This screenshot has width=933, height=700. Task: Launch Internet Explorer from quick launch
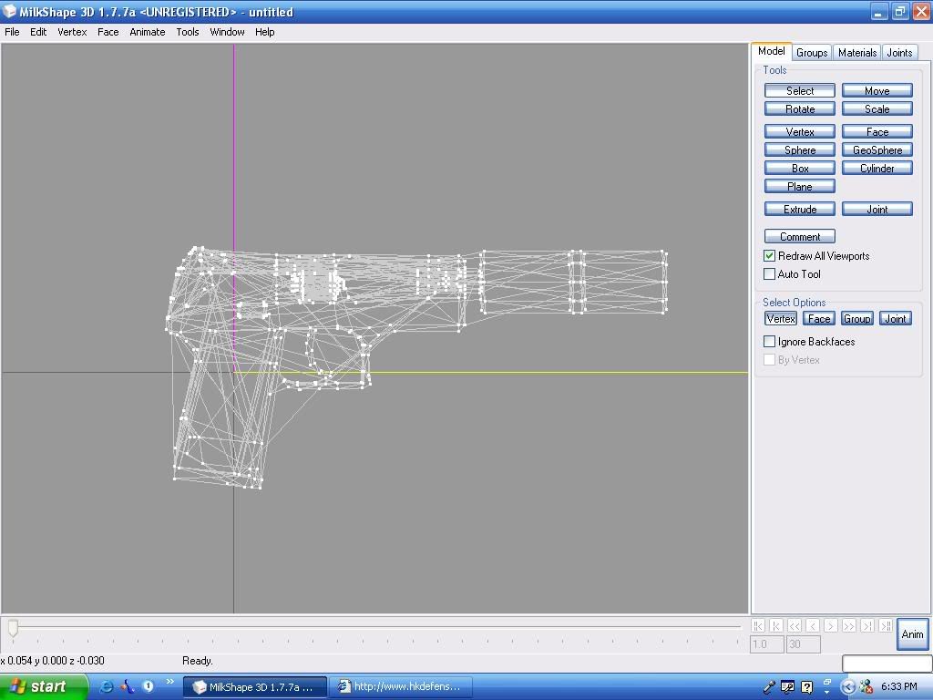pyautogui.click(x=106, y=686)
